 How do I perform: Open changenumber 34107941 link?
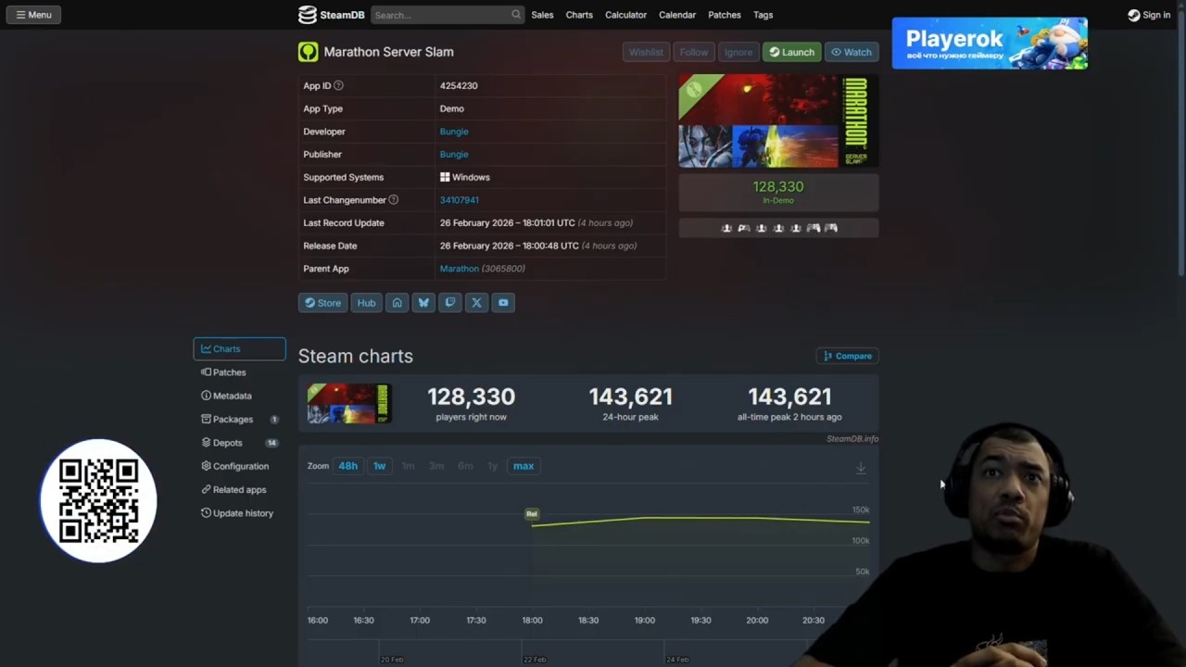point(460,200)
